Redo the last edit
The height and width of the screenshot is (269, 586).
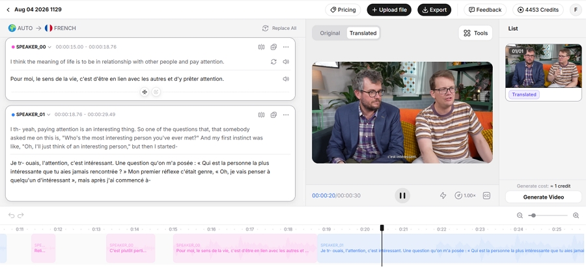pos(21,215)
